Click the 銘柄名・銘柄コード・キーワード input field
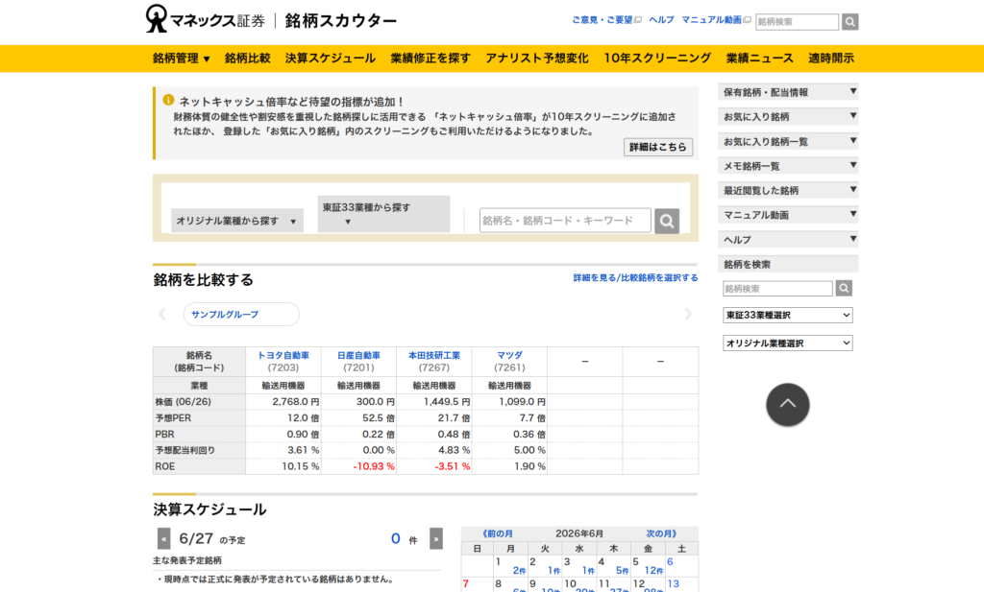The width and height of the screenshot is (984, 592). click(565, 221)
